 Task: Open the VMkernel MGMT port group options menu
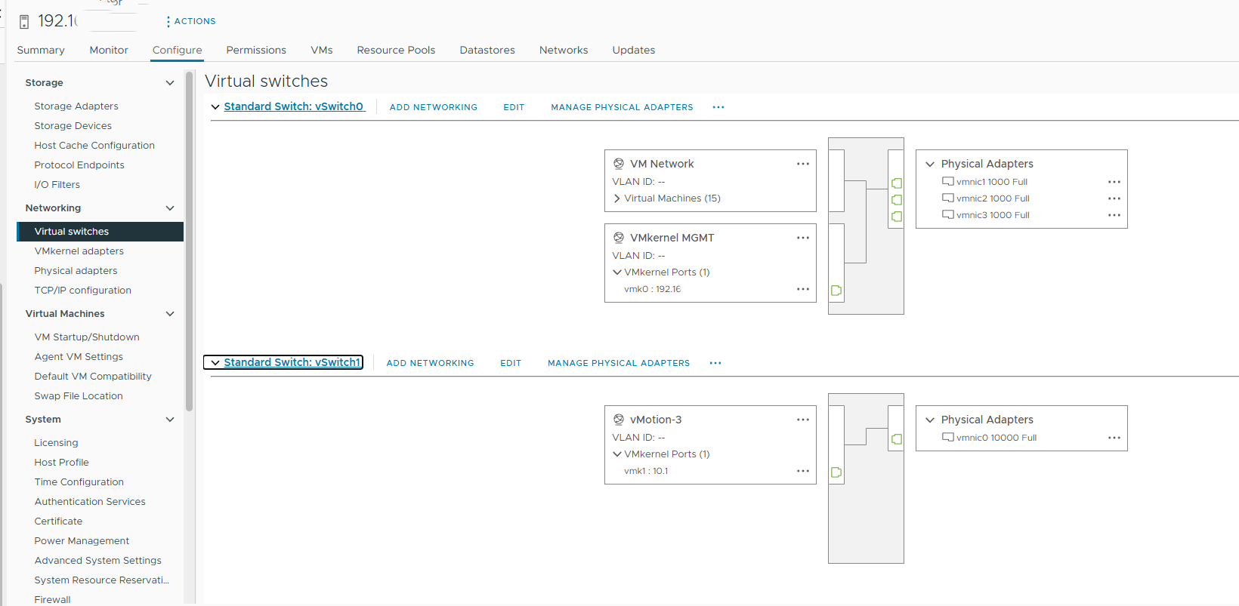coord(802,238)
